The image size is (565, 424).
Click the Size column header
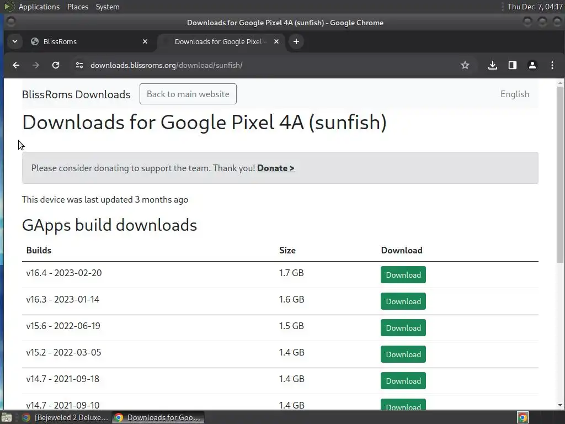(x=287, y=250)
